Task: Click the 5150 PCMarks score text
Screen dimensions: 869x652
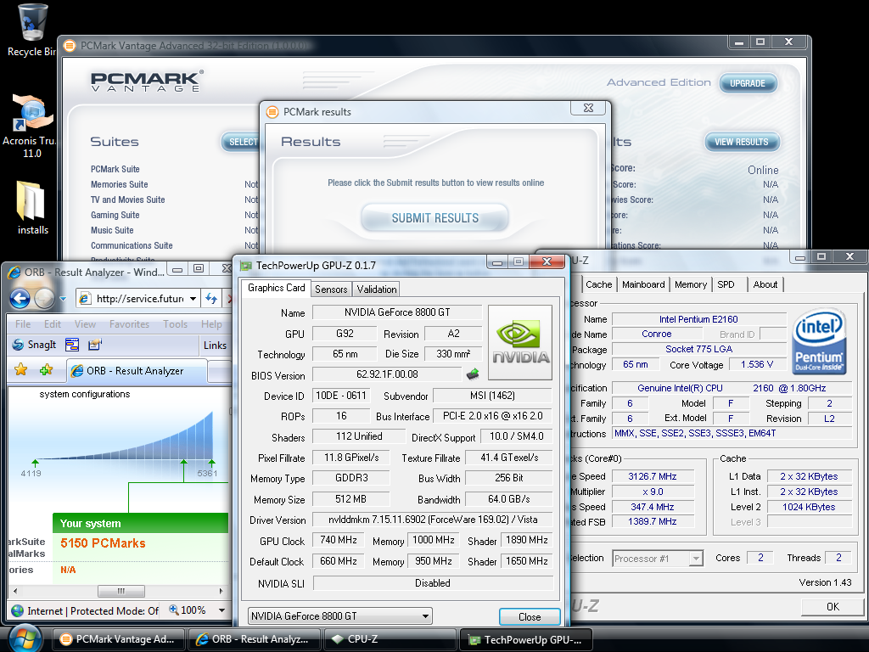Action: point(103,542)
